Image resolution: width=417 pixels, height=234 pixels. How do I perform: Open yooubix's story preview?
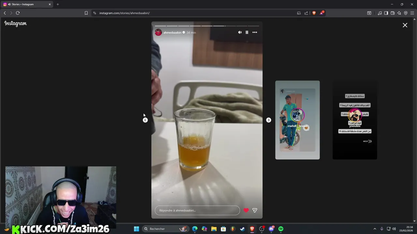pyautogui.click(x=355, y=120)
